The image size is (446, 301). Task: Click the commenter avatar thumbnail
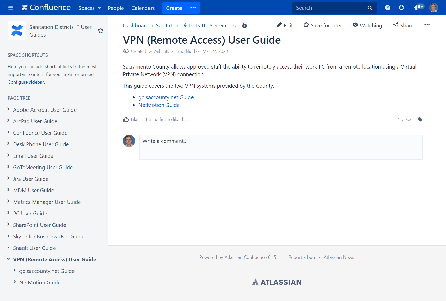[x=129, y=141]
